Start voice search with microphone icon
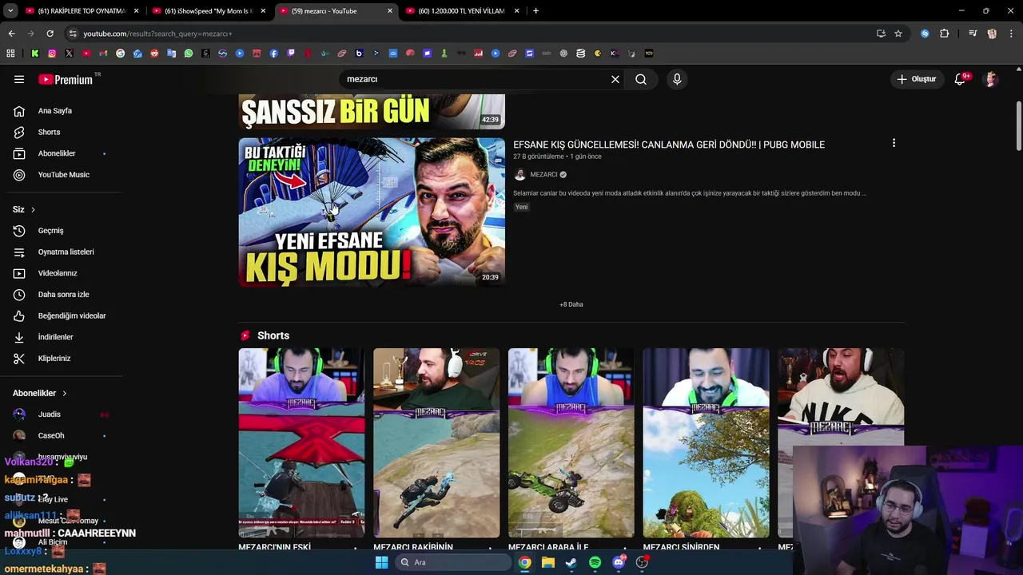 click(677, 79)
